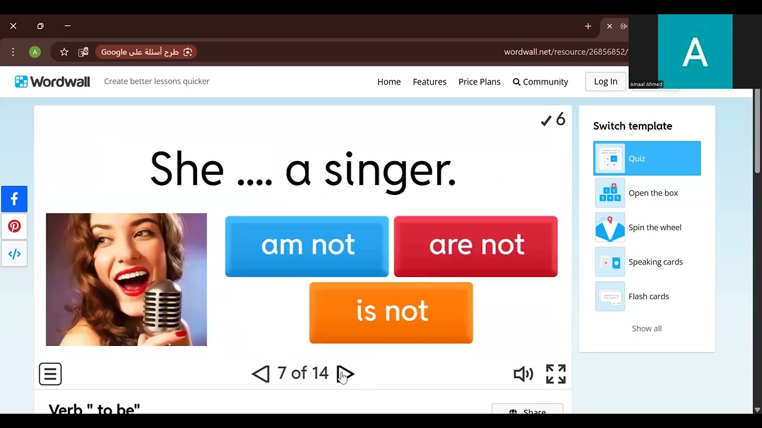
Task: Click the singer photo
Action: click(126, 279)
